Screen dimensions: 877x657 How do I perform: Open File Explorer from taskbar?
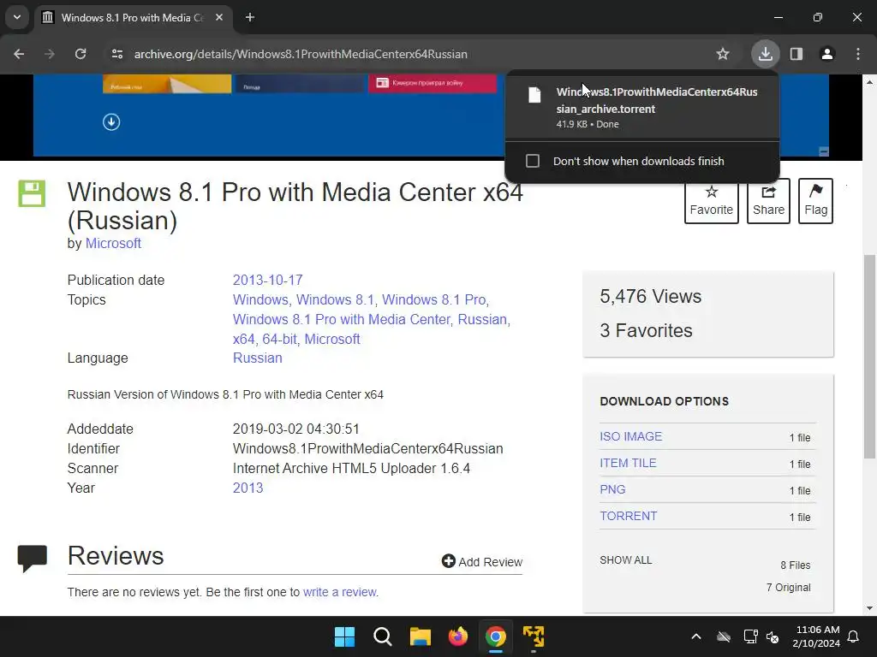(420, 636)
